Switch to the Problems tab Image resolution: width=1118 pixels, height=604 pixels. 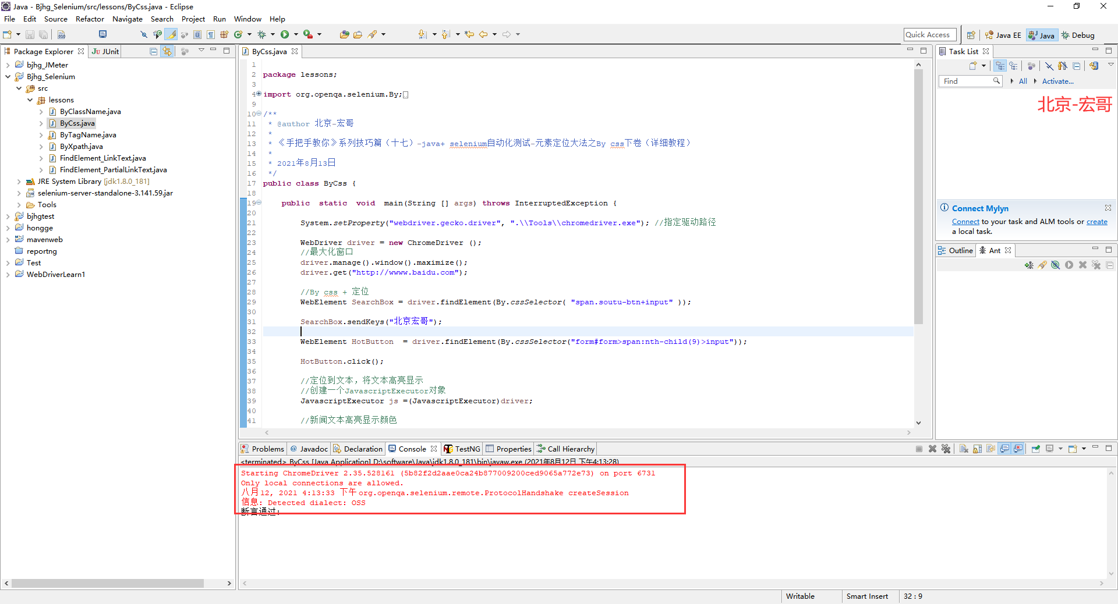[263, 449]
